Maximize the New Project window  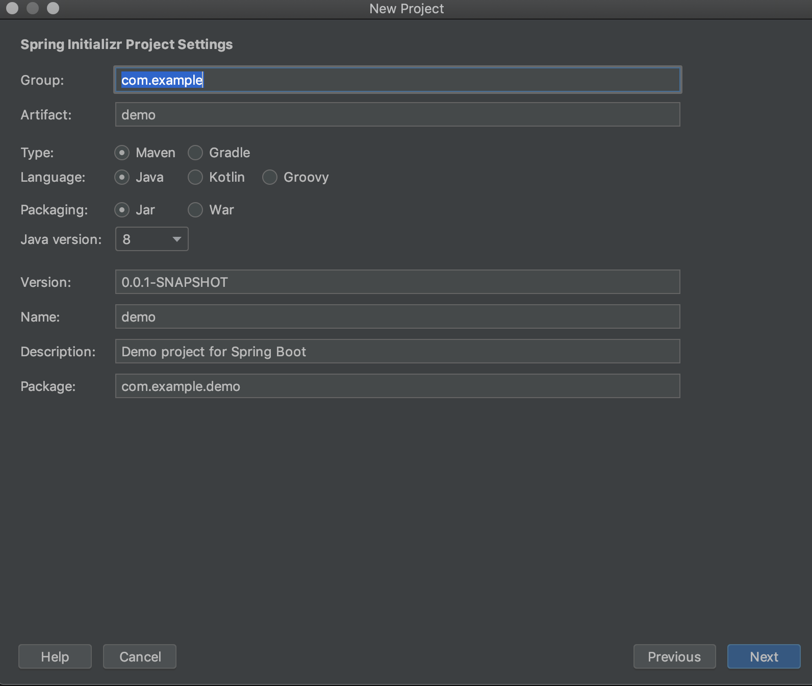coord(53,8)
